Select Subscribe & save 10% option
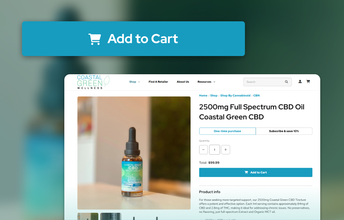 point(284,131)
